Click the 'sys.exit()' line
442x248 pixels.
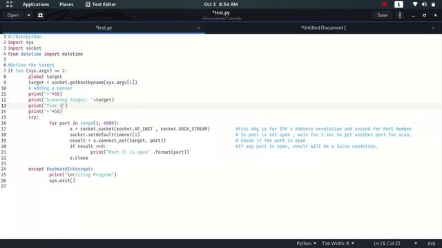62,180
